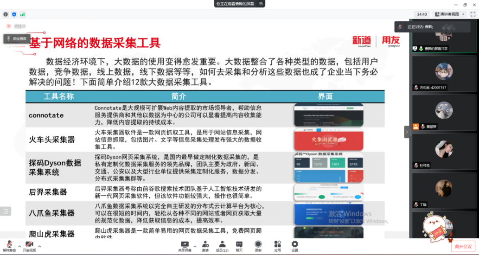Expand audio options arrow beside the microphone
Screen dimensions: 479x255
click(19, 246)
